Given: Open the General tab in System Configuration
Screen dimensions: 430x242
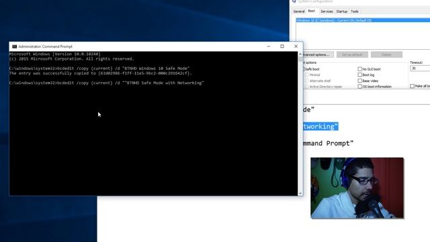Looking at the screenshot, I should click(x=298, y=11).
